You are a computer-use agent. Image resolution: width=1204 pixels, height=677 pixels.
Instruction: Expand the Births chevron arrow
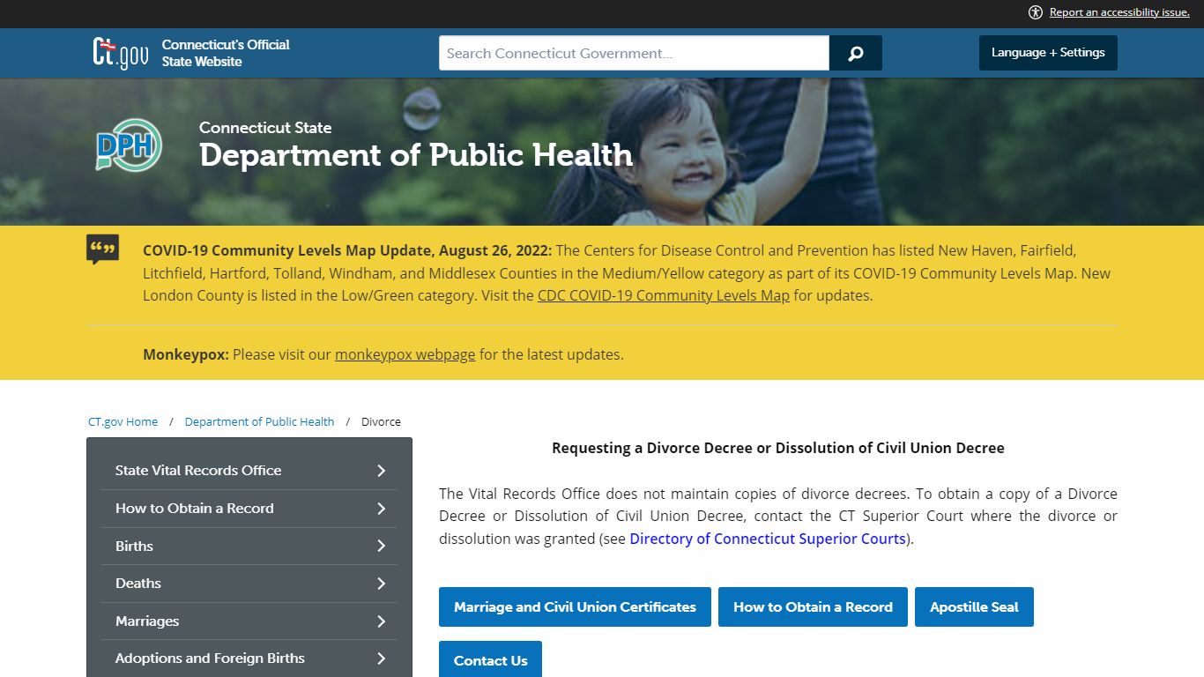382,547
